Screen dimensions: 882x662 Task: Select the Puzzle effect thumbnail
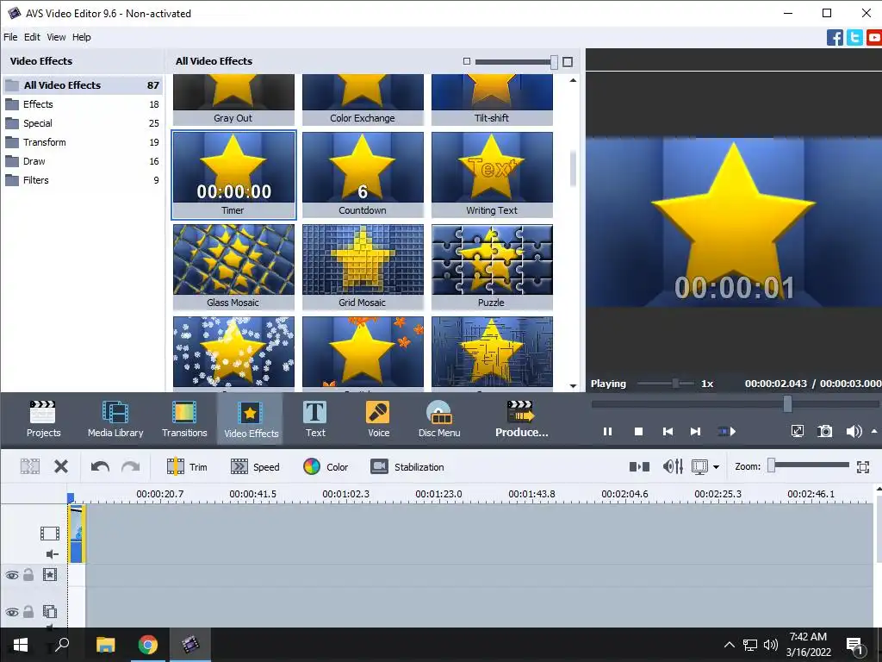[x=492, y=267]
